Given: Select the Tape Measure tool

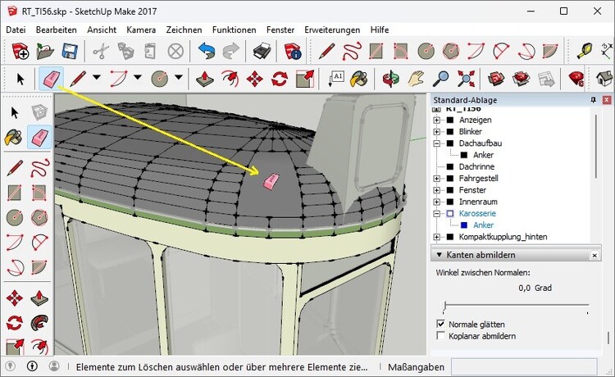Looking at the screenshot, I should coord(585,51).
